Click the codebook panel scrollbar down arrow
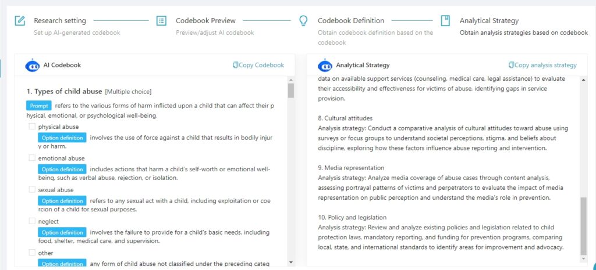Screen dimensions: 596x270 [x=291, y=262]
